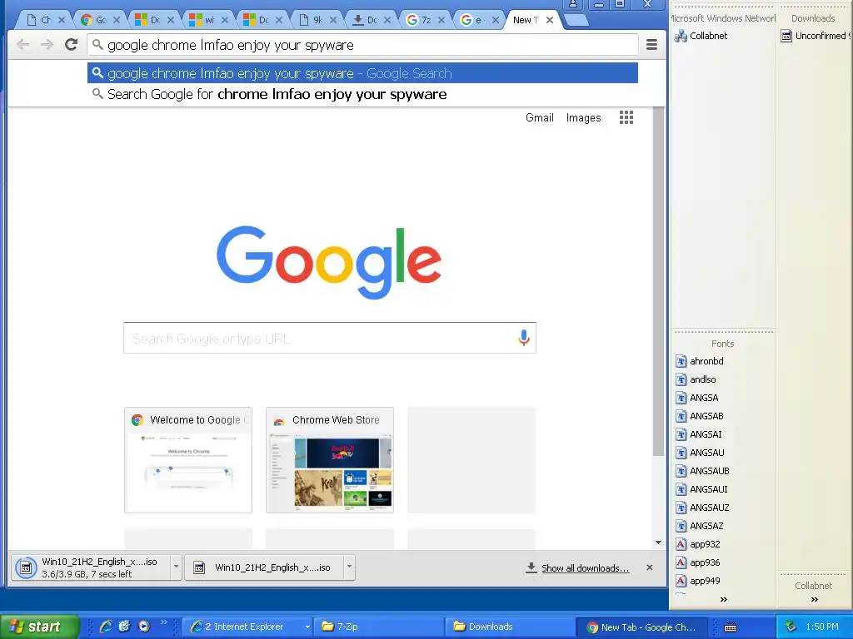Open the Collabnet network icon

click(701, 36)
